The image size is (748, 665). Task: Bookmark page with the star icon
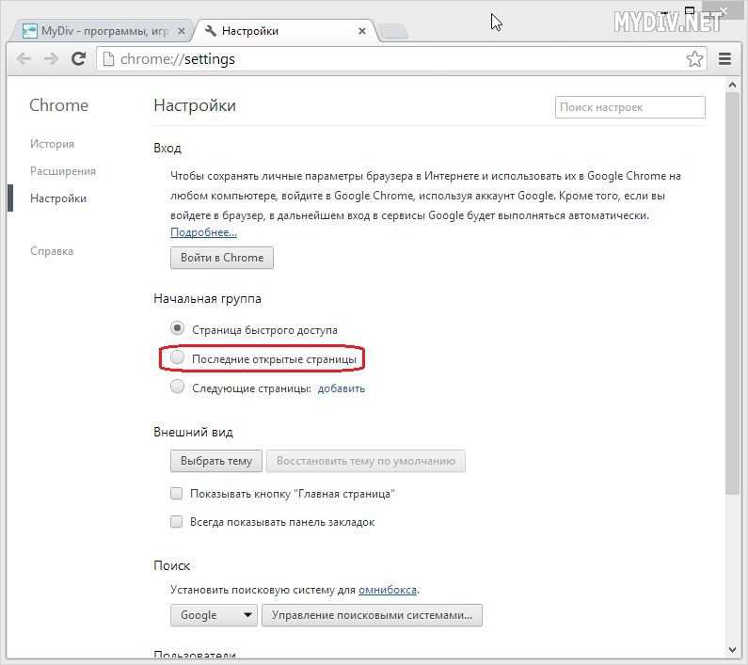point(694,59)
